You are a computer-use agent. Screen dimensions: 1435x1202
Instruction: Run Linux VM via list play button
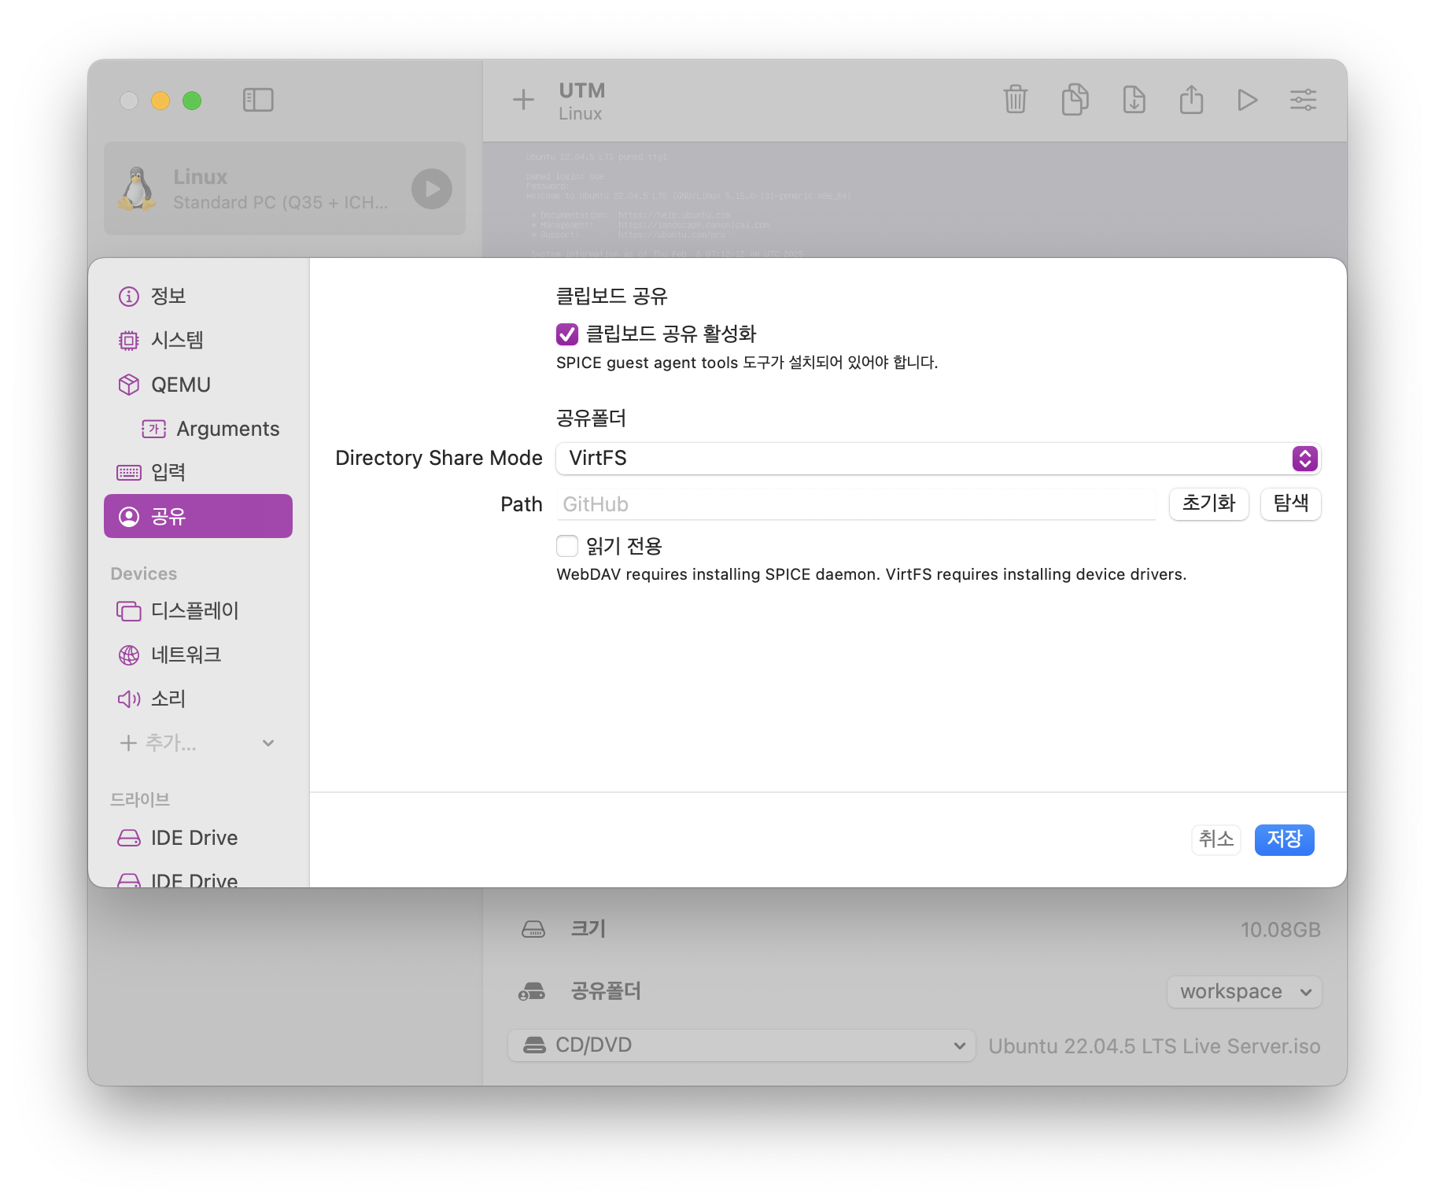[432, 189]
